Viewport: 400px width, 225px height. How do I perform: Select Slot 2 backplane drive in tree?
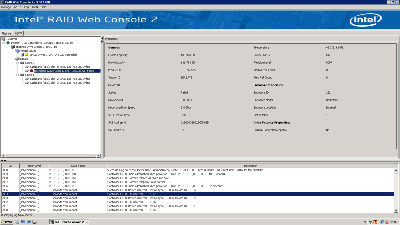pyautogui.click(x=60, y=79)
